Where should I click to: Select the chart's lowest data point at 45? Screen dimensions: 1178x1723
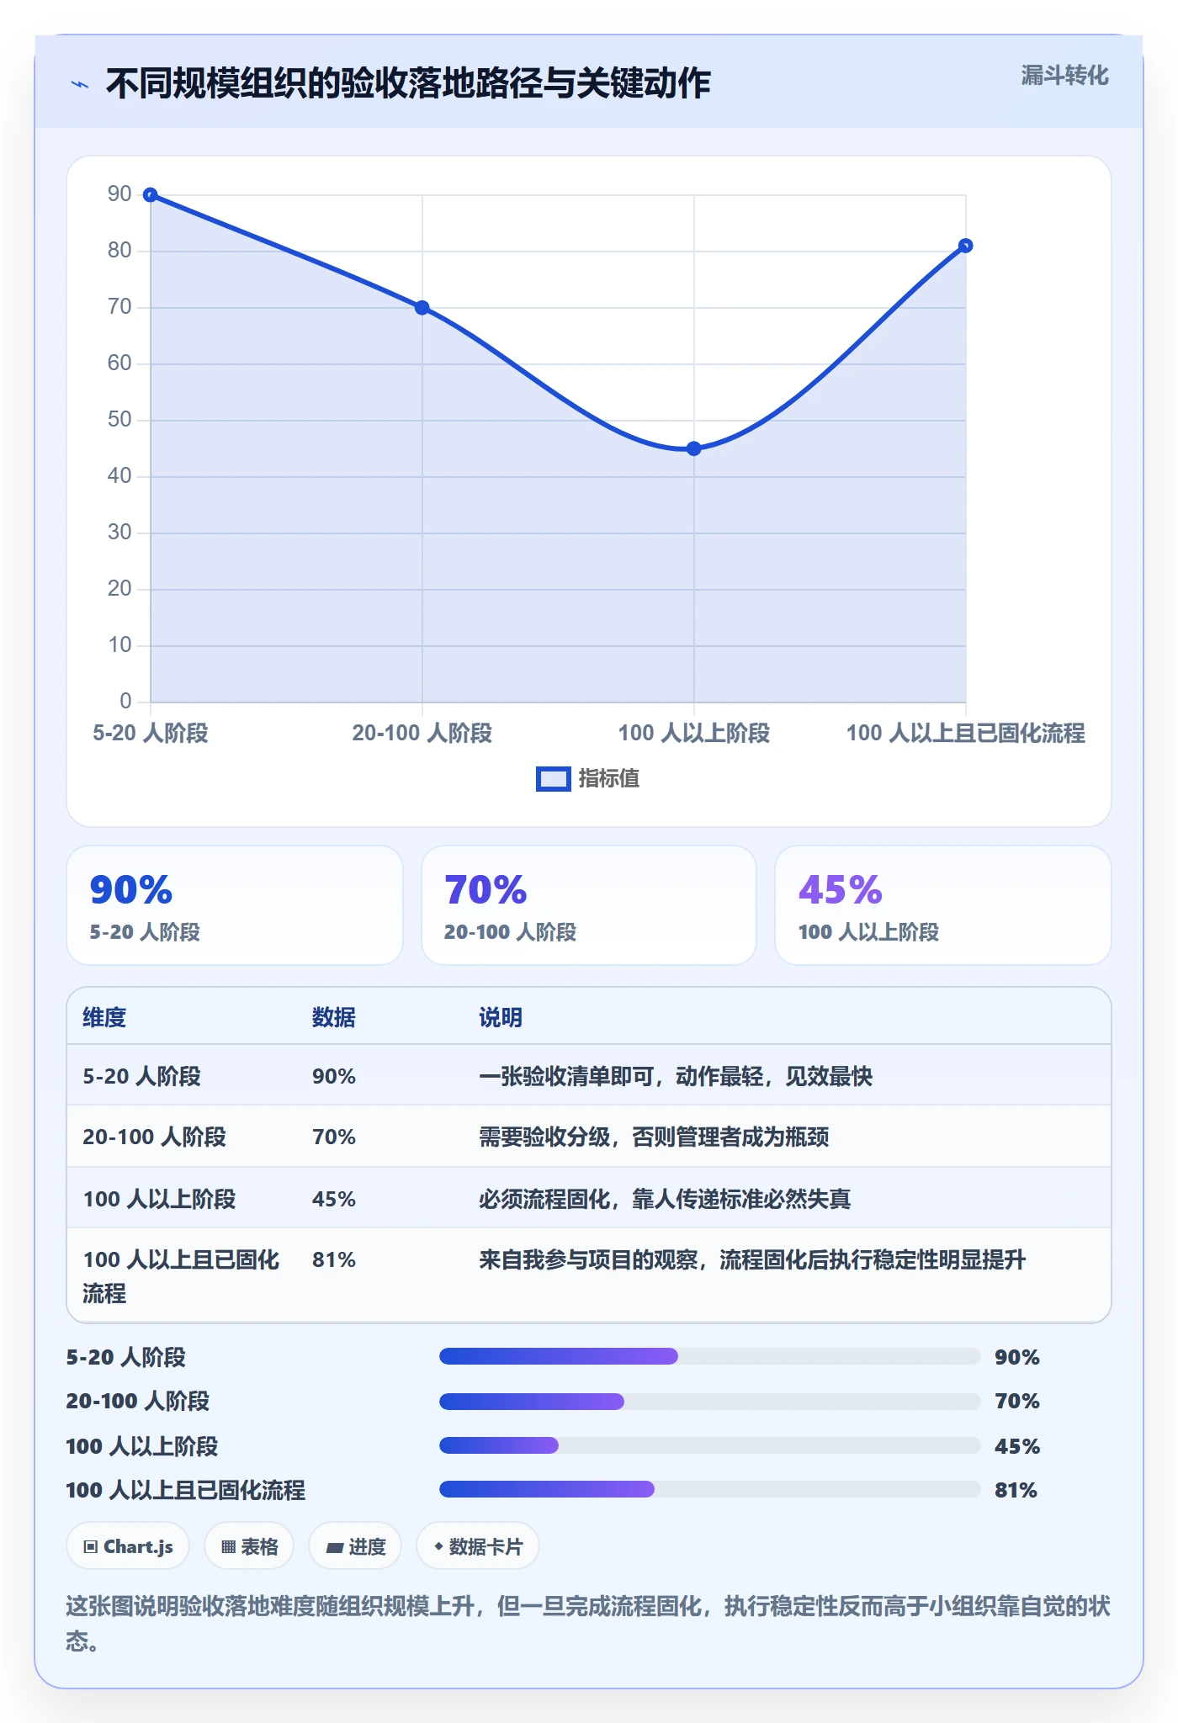[x=694, y=448]
